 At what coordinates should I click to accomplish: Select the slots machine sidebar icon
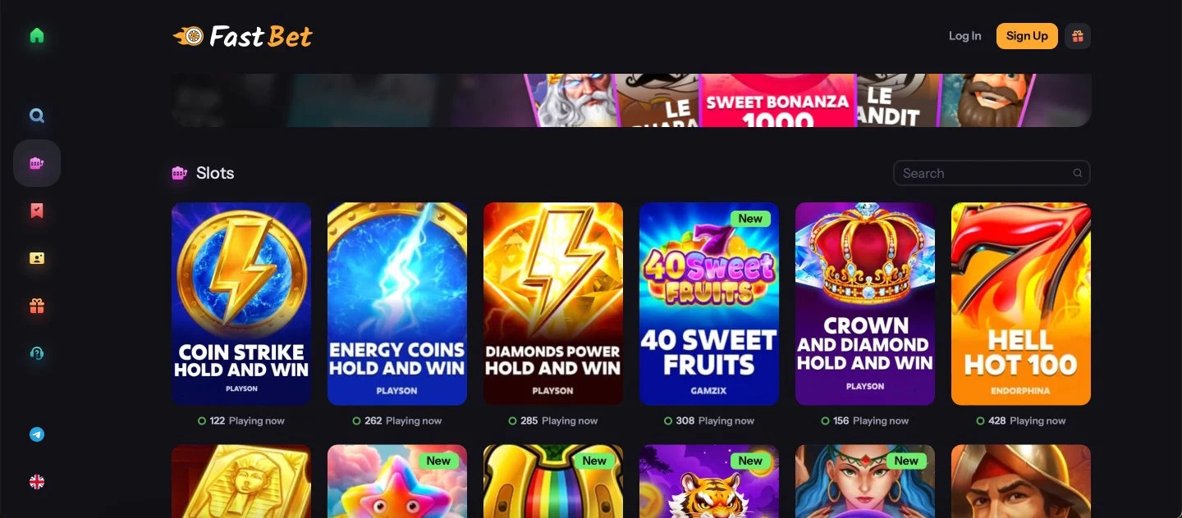coord(37,163)
